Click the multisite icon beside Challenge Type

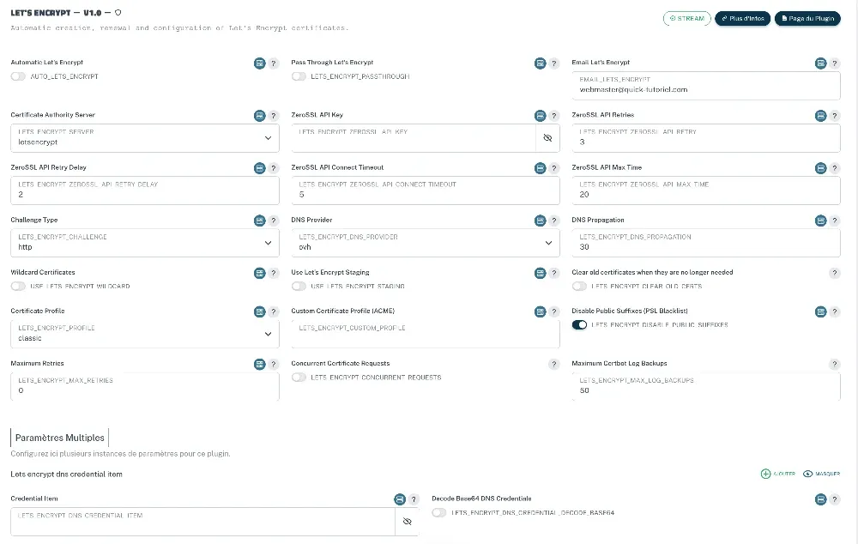point(259,221)
